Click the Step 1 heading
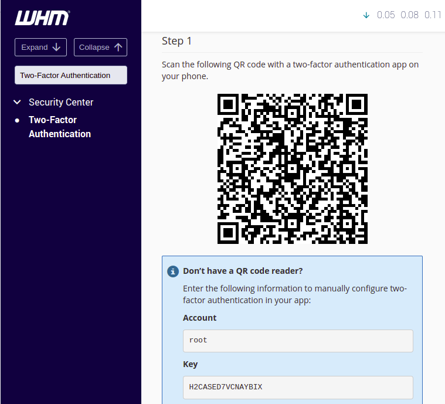Image resolution: width=445 pixels, height=404 pixels. point(176,41)
